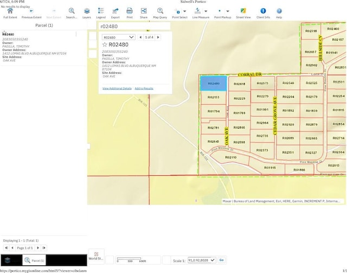347x273 pixels.
Task: Click parcel R02781 on the map
Action: 213,128
